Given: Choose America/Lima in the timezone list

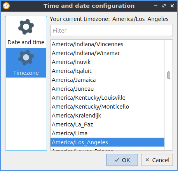Looking at the screenshot, I should click(x=107, y=133).
